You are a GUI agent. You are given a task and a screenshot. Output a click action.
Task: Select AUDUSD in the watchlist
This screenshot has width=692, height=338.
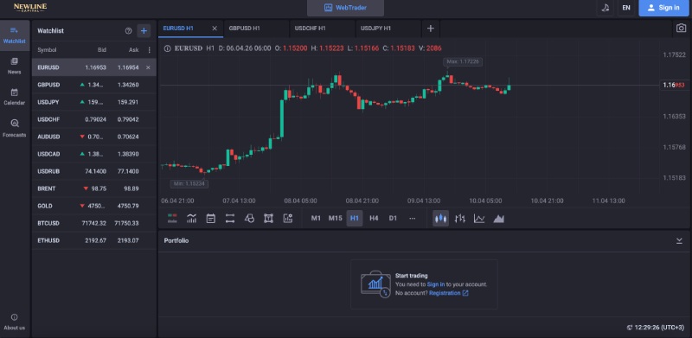[x=94, y=137]
